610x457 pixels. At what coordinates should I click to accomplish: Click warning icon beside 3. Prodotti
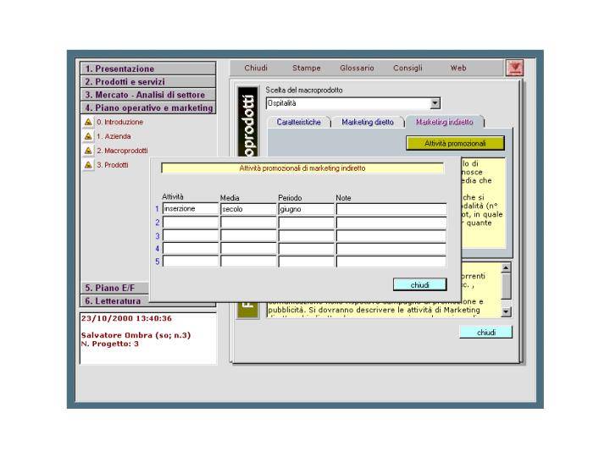pos(88,165)
